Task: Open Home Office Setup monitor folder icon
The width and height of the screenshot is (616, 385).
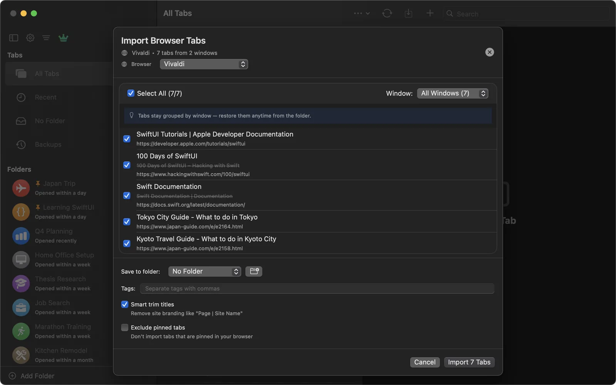Action: pos(21,260)
